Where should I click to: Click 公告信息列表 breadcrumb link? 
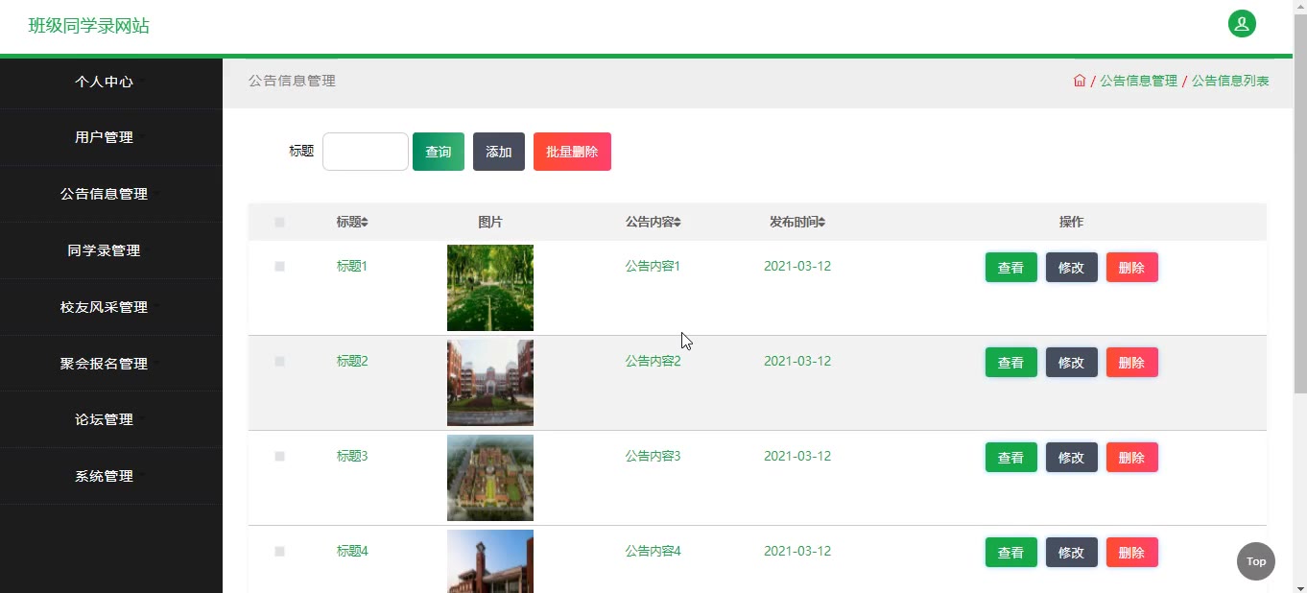(1230, 81)
